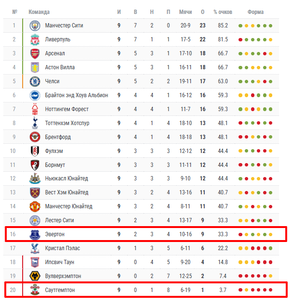This screenshot has width=292, height=305.
Task: Click the Chelsea club crest icon
Action: coord(35,81)
